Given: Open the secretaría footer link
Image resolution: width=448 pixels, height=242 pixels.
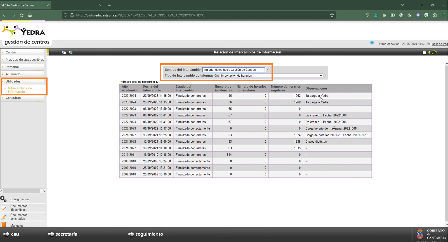Looking at the screenshot, I should point(63,234).
